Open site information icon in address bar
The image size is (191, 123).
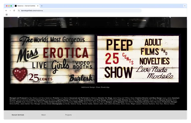19,11
